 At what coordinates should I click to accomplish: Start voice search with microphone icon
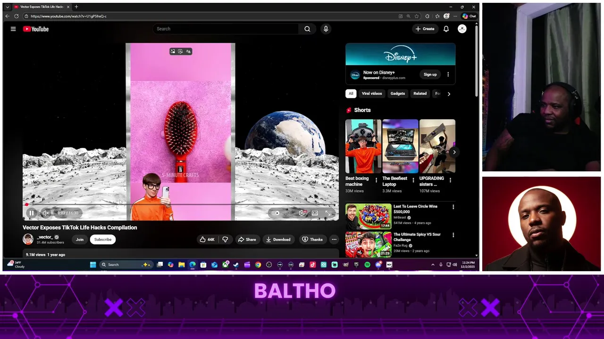click(x=326, y=29)
